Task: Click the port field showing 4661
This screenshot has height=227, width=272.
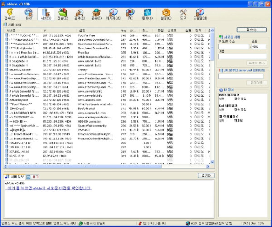Action: pyautogui.click(x=258, y=47)
